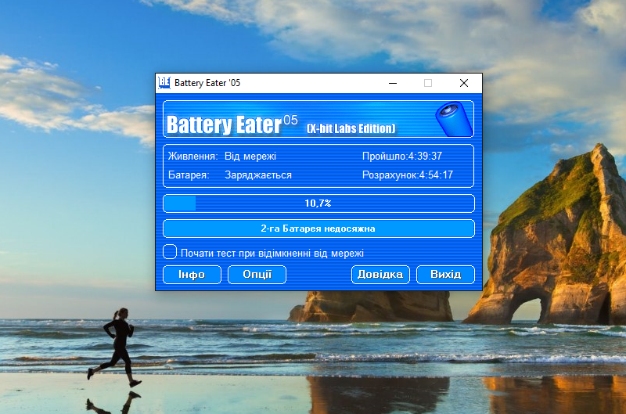
Task: Click the 'X-bit Labs Edition' banner label
Action: pos(351,128)
